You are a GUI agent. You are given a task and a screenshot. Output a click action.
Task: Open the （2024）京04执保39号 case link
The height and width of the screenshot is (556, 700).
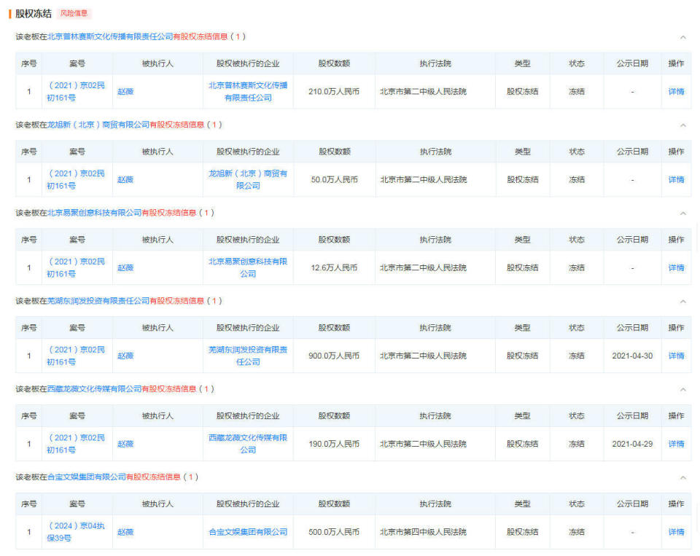[x=75, y=532]
